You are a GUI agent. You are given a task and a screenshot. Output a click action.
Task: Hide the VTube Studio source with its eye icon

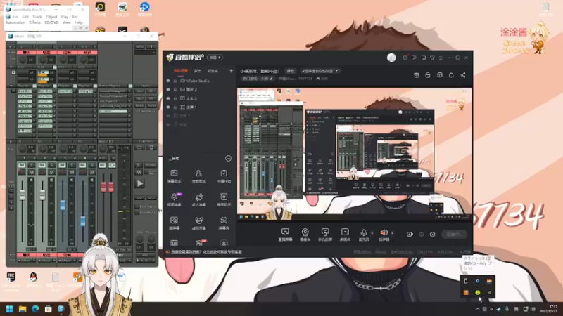168,81
